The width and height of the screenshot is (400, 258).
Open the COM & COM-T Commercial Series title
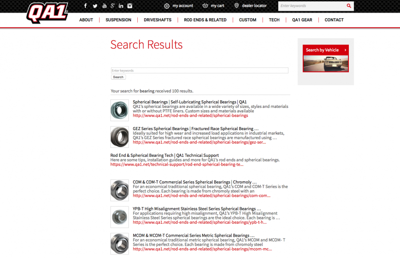(195, 182)
